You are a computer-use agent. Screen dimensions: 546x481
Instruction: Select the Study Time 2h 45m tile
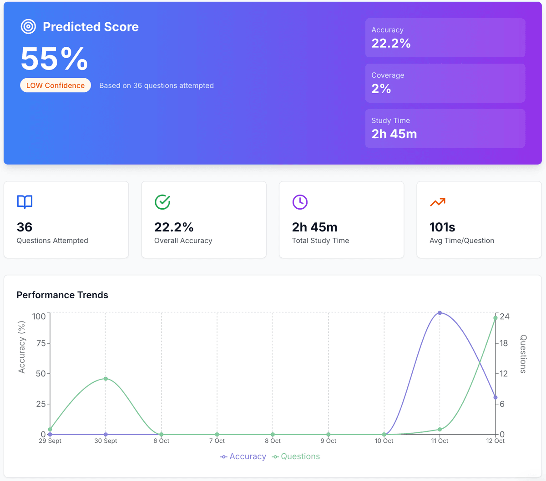point(445,129)
